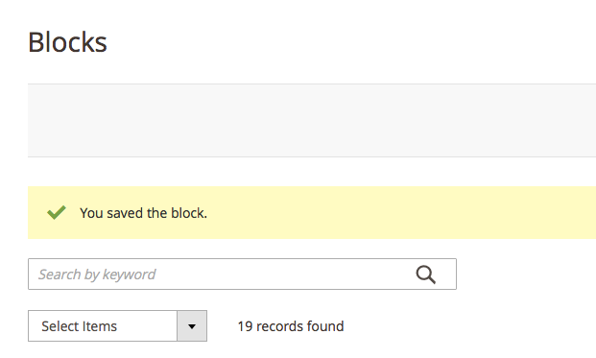Image resolution: width=596 pixels, height=358 pixels.
Task: Click the Blocks page heading
Action: 67,42
